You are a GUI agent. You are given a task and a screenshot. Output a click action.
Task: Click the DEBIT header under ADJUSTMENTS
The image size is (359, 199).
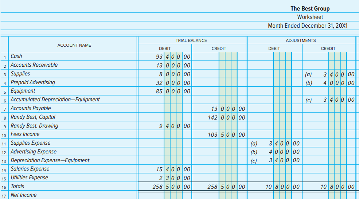274,48
